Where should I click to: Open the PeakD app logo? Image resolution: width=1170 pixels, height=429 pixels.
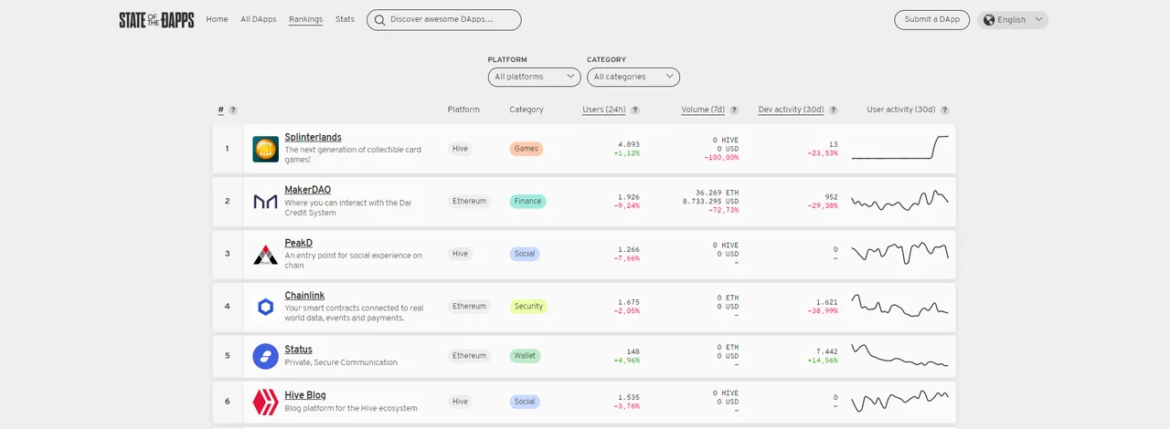pyautogui.click(x=265, y=254)
